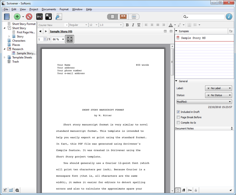Click the fit-to-page zoom button
236x195 pixels.
69,39
